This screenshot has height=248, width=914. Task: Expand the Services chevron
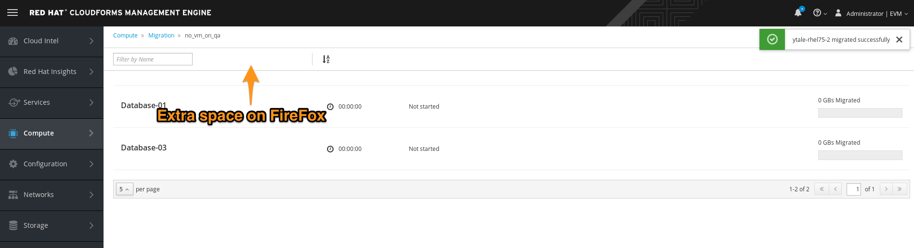(x=91, y=102)
